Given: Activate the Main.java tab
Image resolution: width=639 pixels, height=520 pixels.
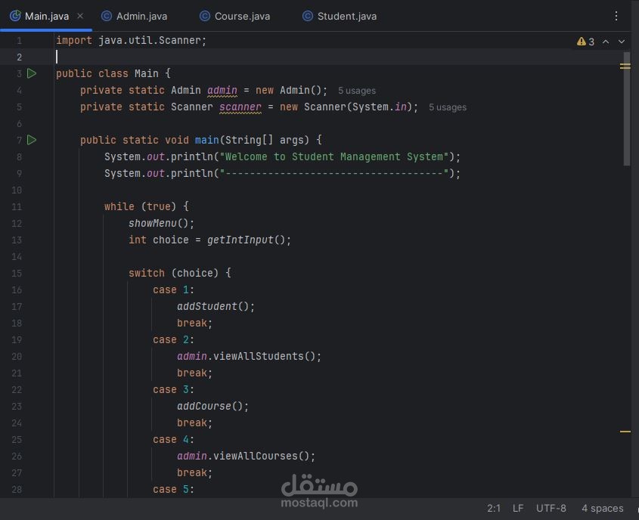Looking at the screenshot, I should tap(46, 17).
